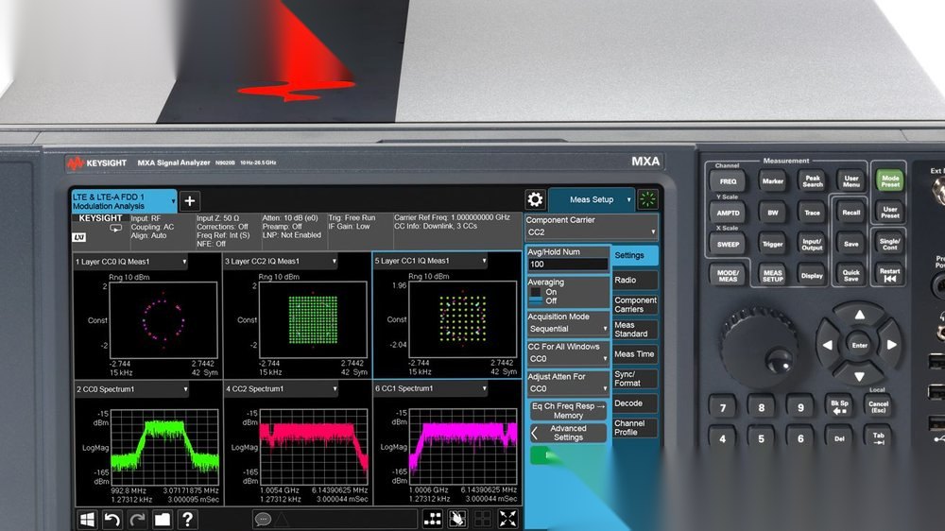Image resolution: width=945 pixels, height=531 pixels.
Task: Toggle the touch hand icon
Action: click(x=457, y=519)
